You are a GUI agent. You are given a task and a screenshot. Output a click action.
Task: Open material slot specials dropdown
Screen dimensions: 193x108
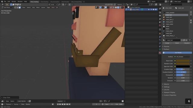tap(191, 17)
